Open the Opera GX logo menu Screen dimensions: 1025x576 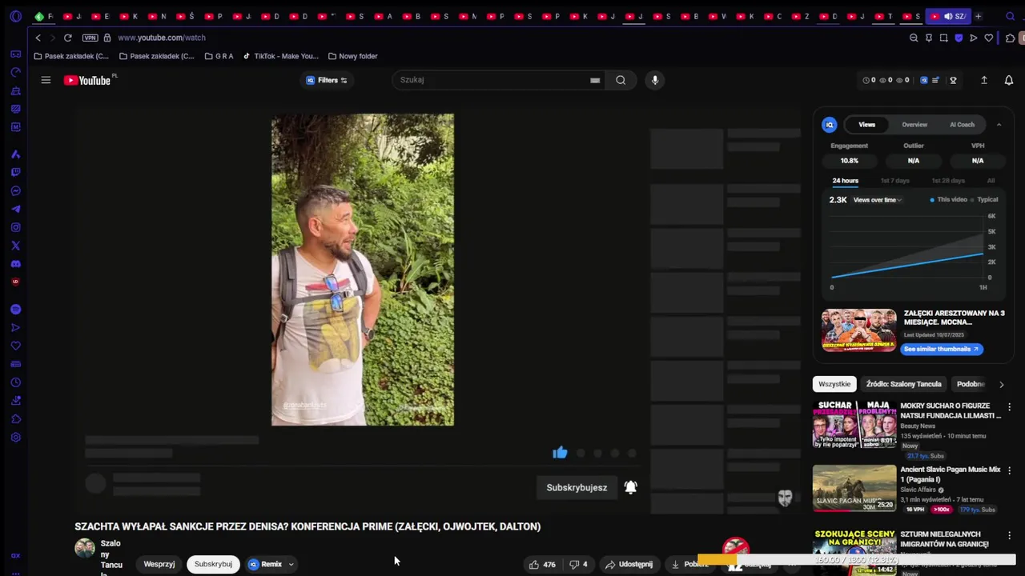click(15, 16)
